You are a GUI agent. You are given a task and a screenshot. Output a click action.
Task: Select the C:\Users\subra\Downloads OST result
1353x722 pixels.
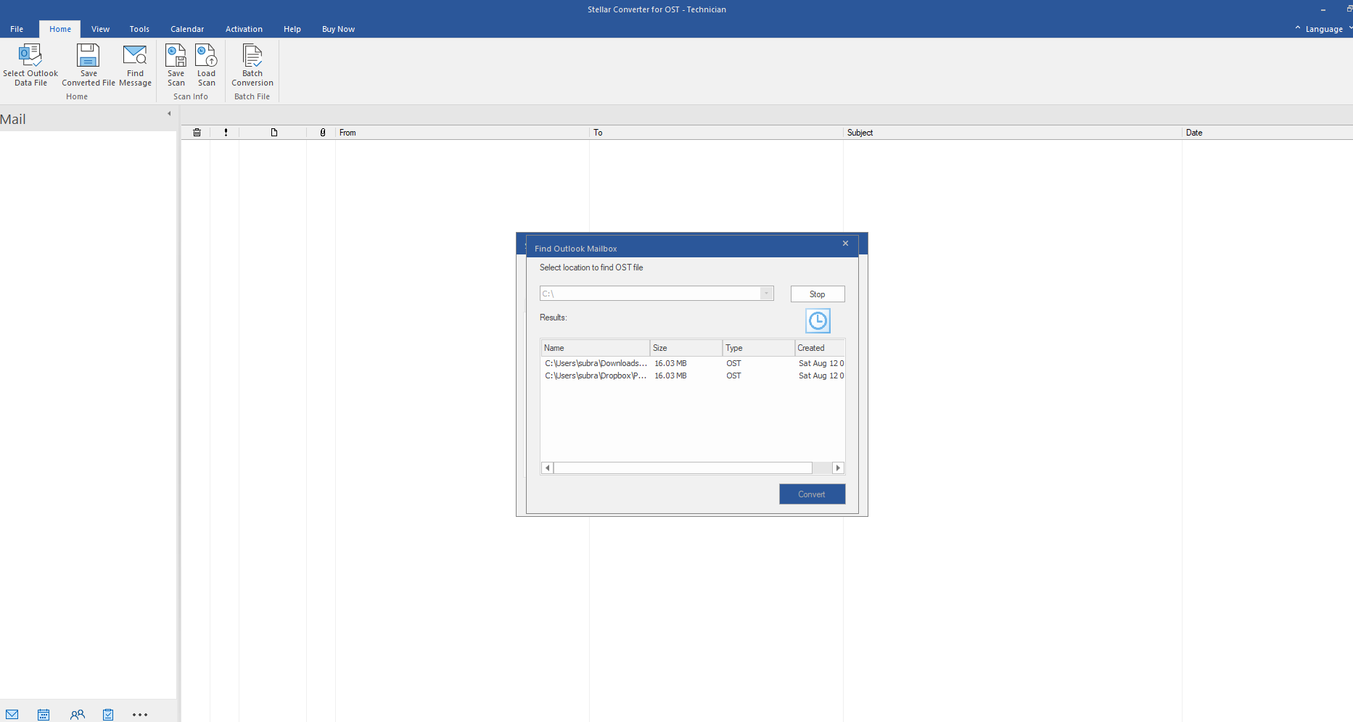coord(693,363)
